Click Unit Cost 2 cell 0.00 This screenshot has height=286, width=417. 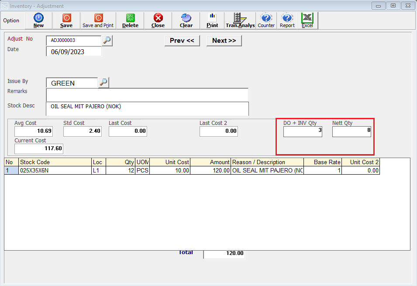361,171
